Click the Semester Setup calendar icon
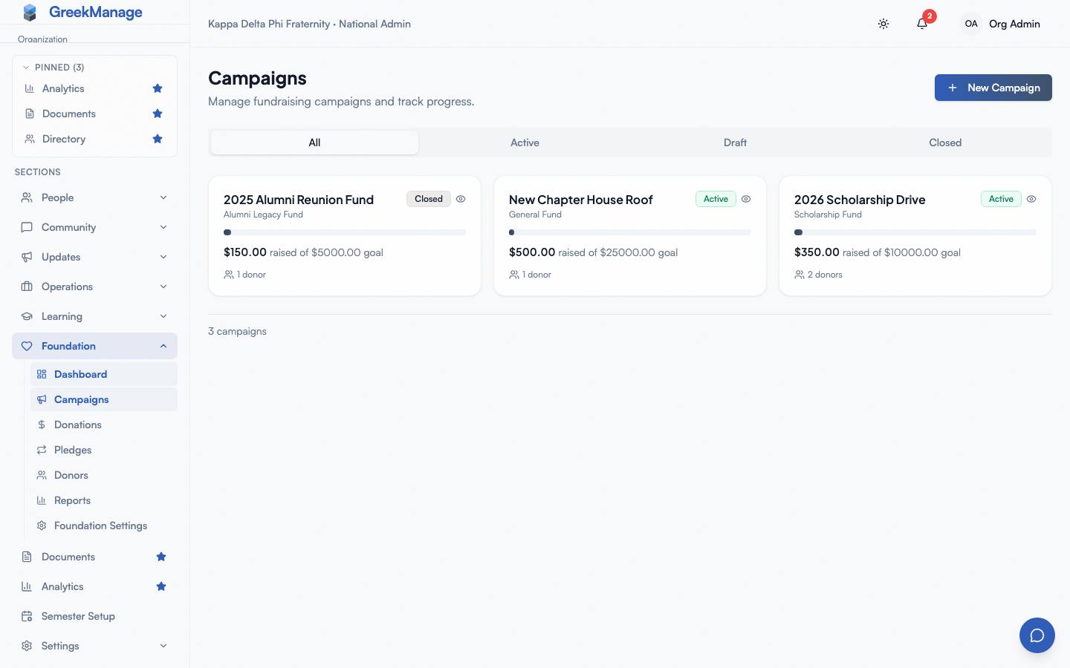The width and height of the screenshot is (1070, 668). 27,616
